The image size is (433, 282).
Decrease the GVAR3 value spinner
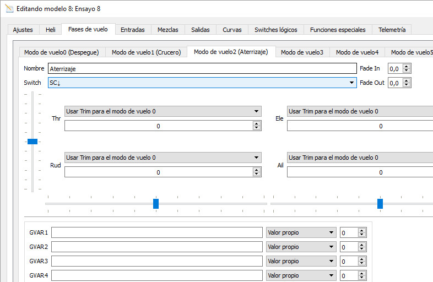(x=361, y=263)
